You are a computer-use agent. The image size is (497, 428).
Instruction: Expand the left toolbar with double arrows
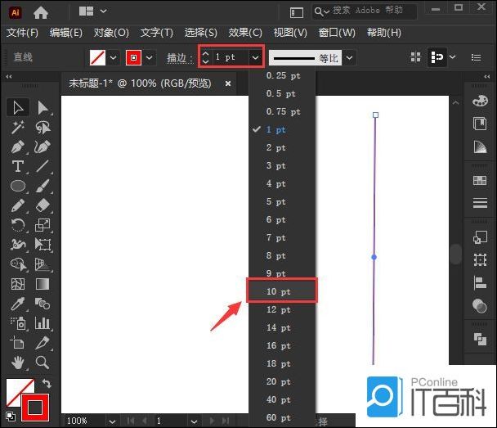[9, 76]
